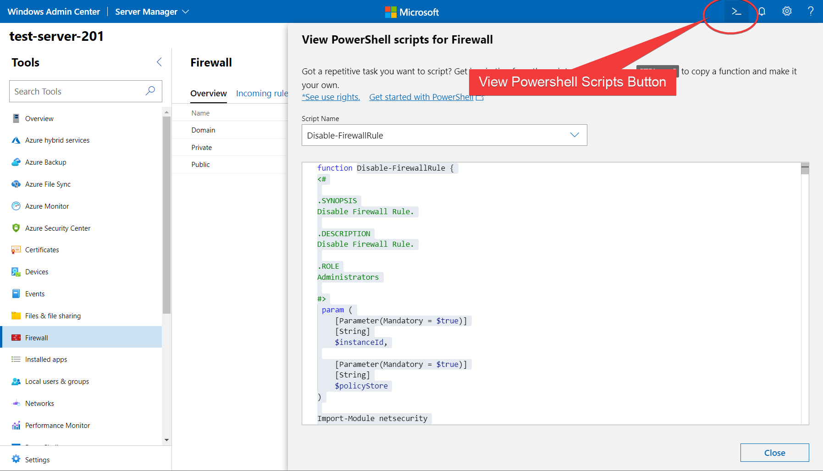This screenshot has width=823, height=471.
Task: Open the notifications bell icon
Action: pyautogui.click(x=762, y=11)
